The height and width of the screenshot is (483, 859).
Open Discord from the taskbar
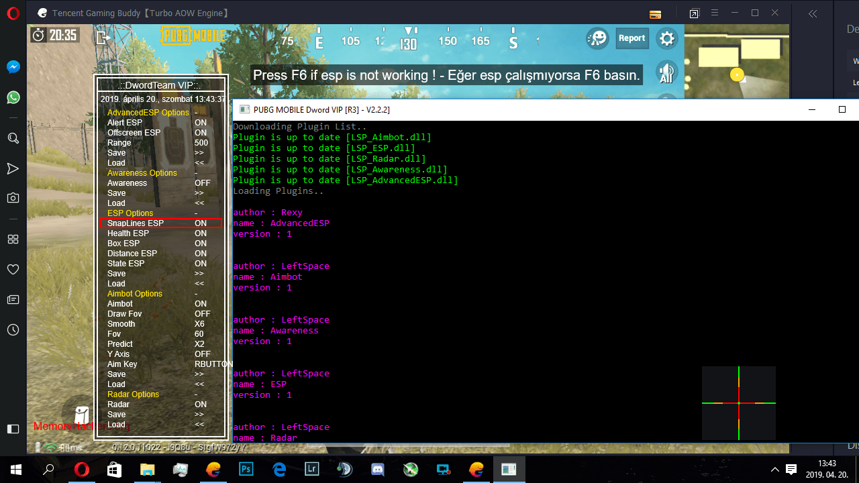pyautogui.click(x=377, y=470)
